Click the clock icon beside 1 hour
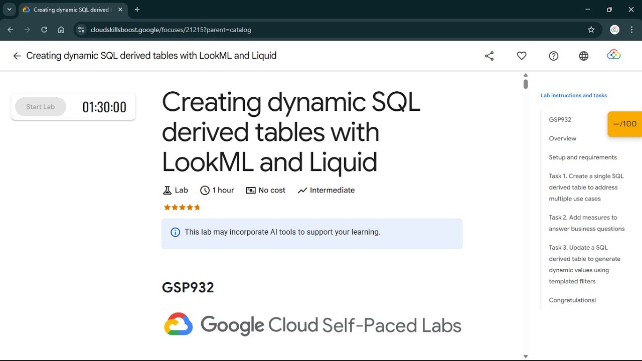Viewport: 642px width, 361px height. click(205, 191)
